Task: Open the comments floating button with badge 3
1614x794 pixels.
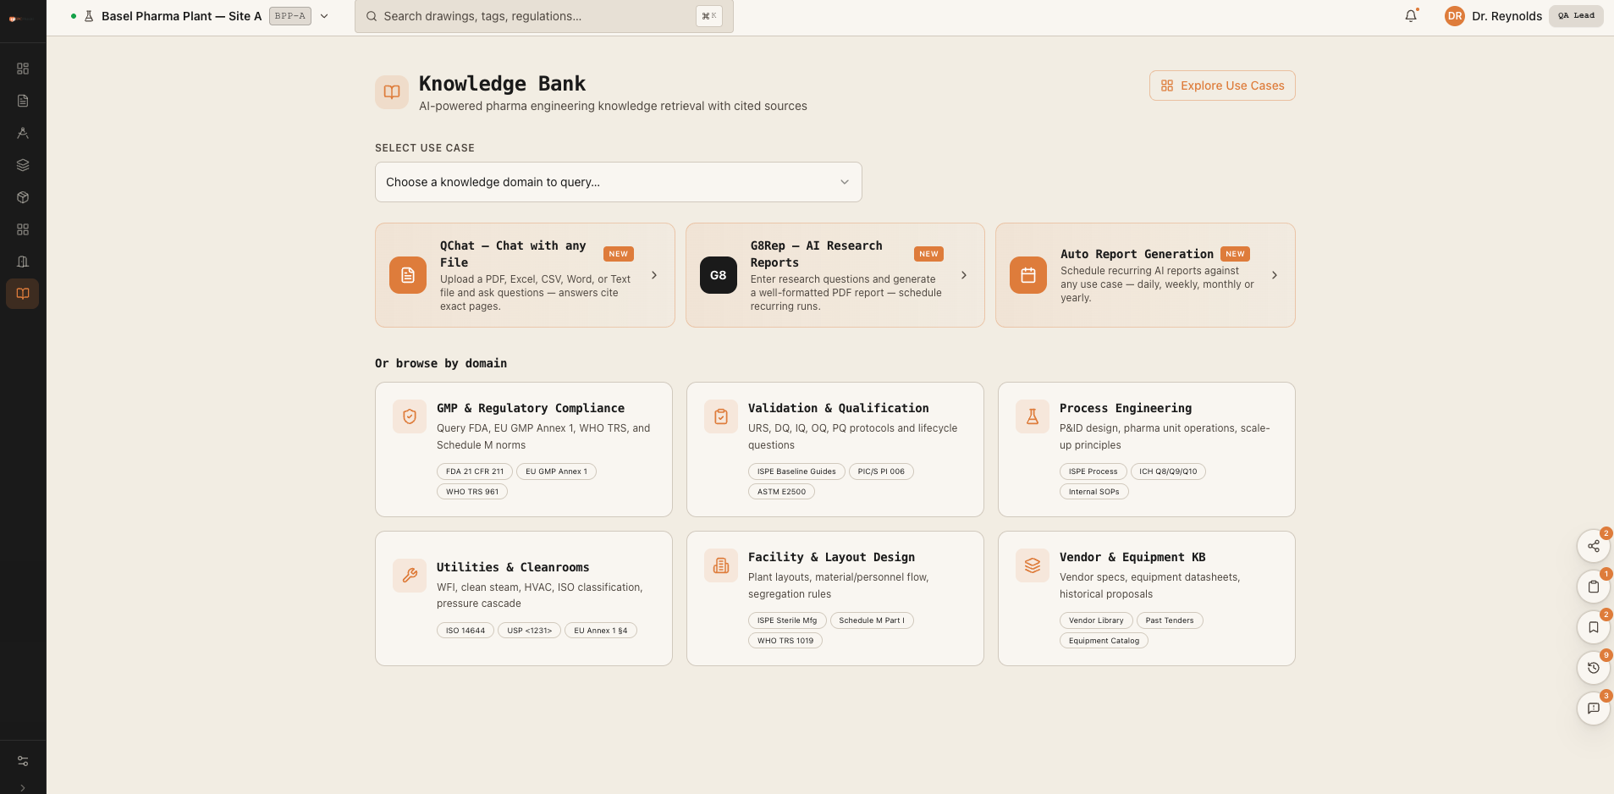Action: [1594, 709]
